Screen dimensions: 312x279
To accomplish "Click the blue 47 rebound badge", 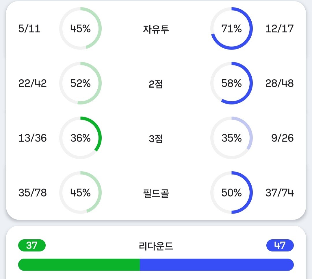I will (280, 245).
